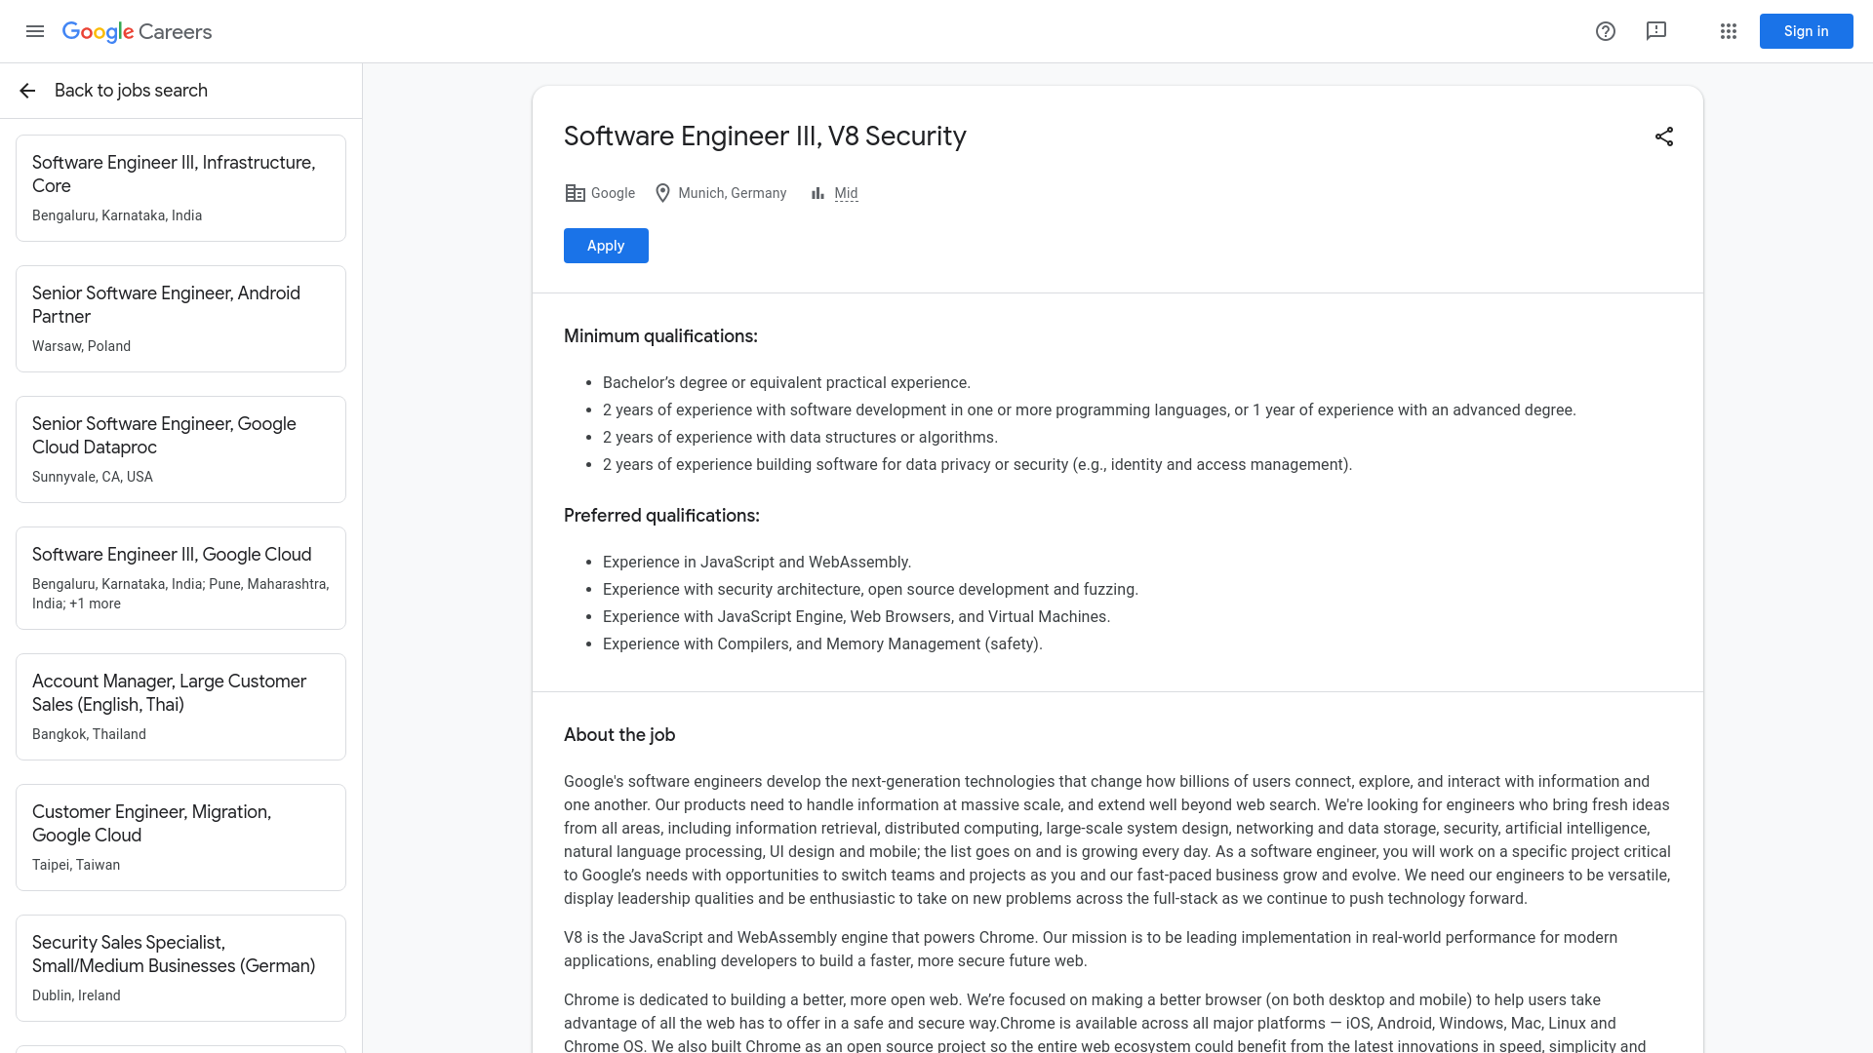Click the Warsaw, Poland location text
The width and height of the screenshot is (1873, 1053).
81,346
